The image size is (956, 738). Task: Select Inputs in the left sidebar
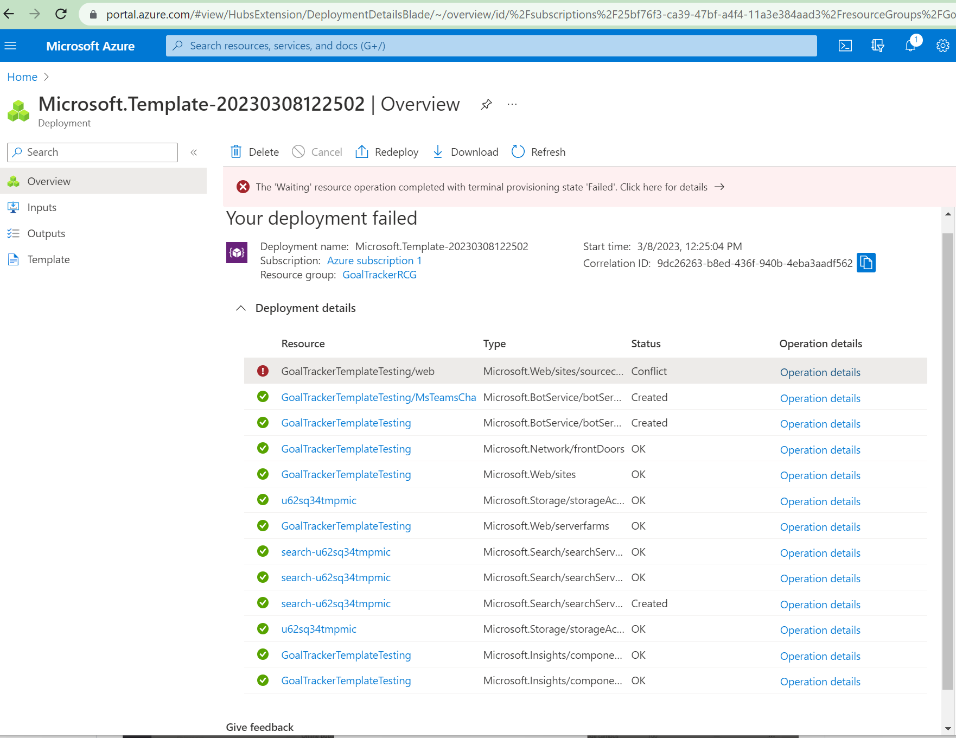coord(41,207)
